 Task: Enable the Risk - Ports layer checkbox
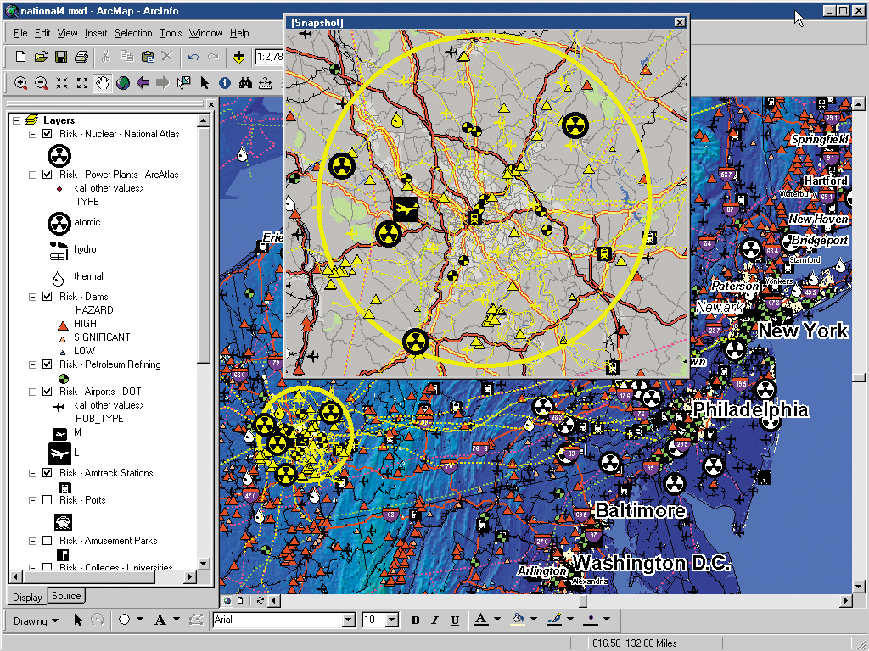pos(48,500)
